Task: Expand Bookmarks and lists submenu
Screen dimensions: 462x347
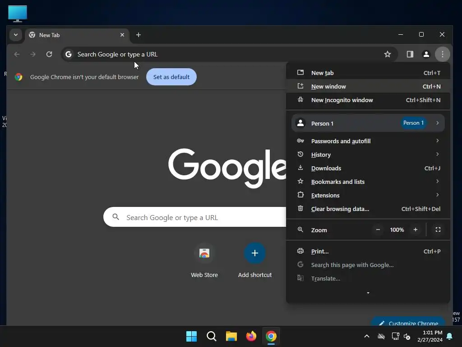Action: click(x=368, y=182)
